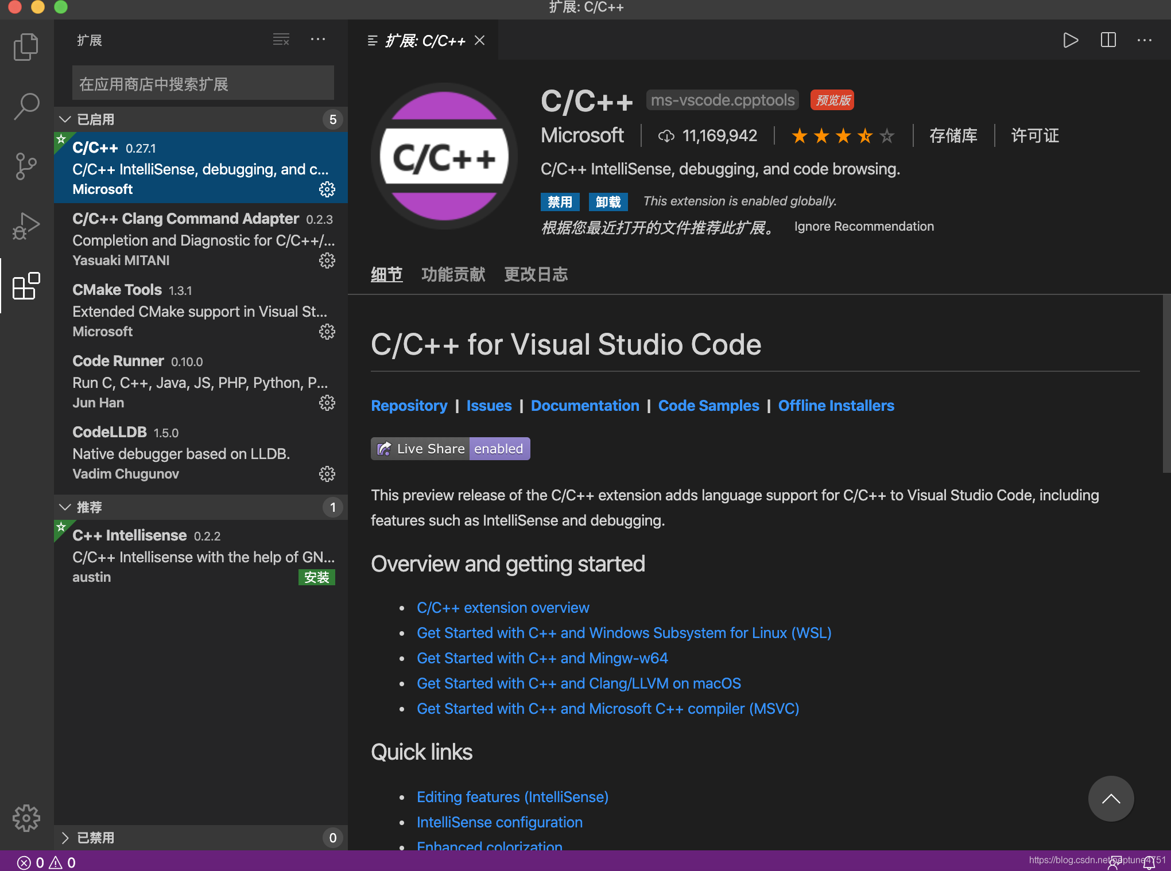Collapse the 已启用 extensions section

click(66, 118)
